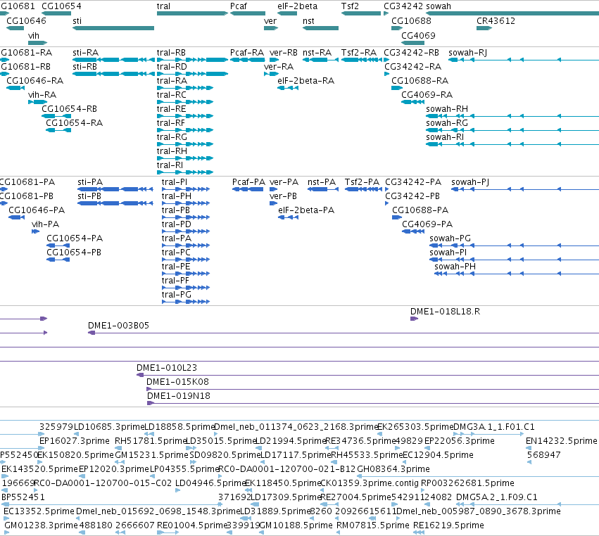Select EST GH08364.3prime
The width and height of the screenshot is (599, 536).
pyautogui.click(x=393, y=468)
